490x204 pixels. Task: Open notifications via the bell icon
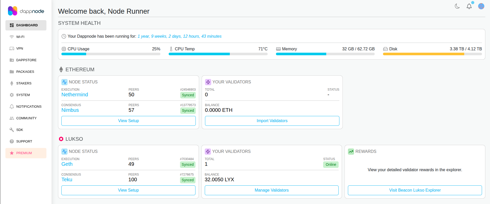click(x=469, y=6)
